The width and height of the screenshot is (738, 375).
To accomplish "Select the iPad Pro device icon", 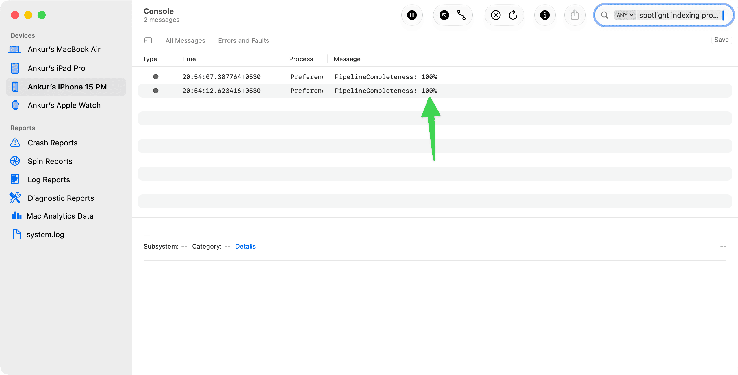I will point(15,68).
